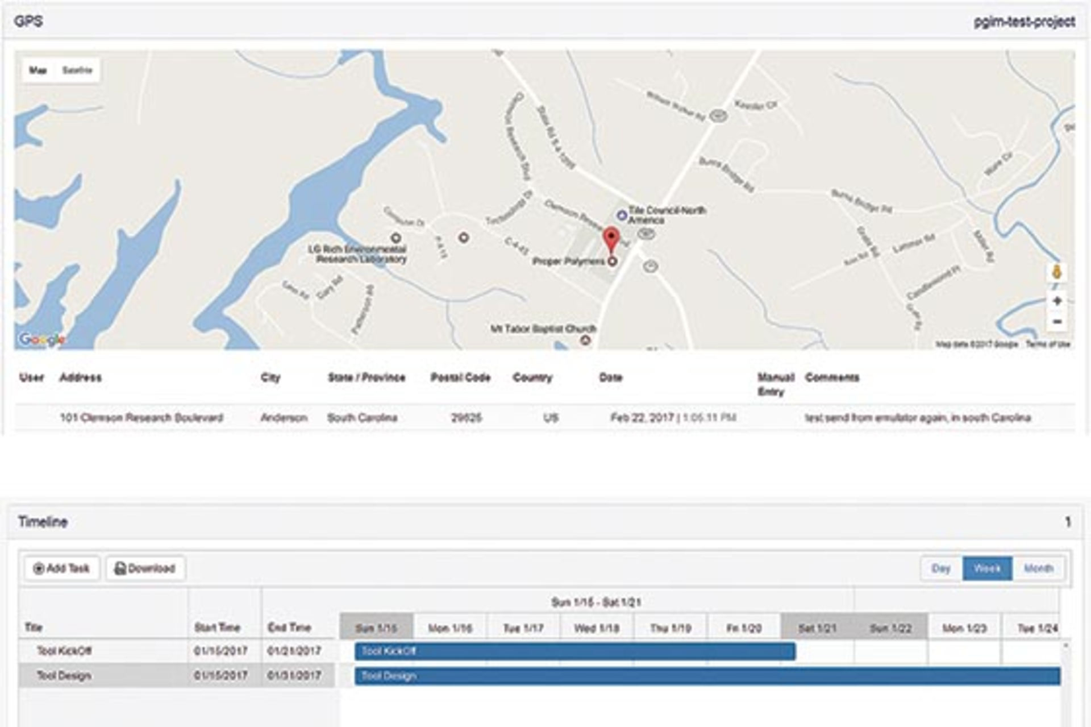Zoom in the map with plus icon
Screen dimensions: 1091x727
coord(1057,301)
